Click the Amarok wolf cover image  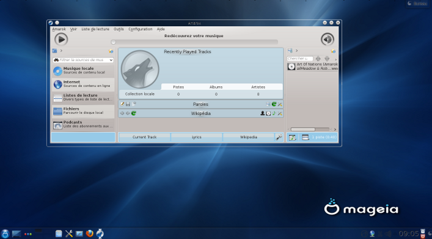[x=140, y=70]
